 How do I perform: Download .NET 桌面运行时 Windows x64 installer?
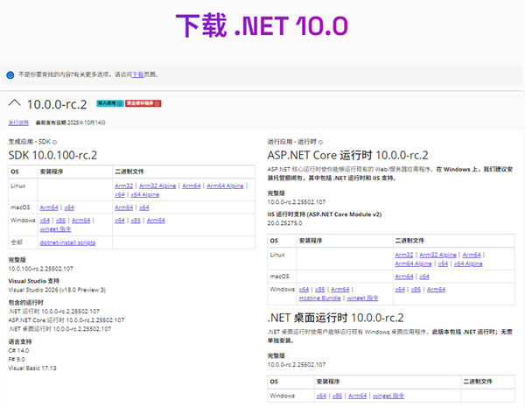[321, 396]
